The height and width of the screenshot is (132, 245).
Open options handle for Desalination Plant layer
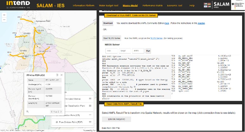90,106
